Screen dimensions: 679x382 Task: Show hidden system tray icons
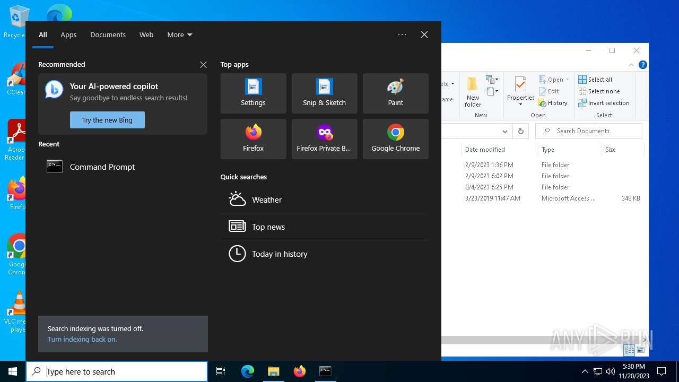point(585,371)
